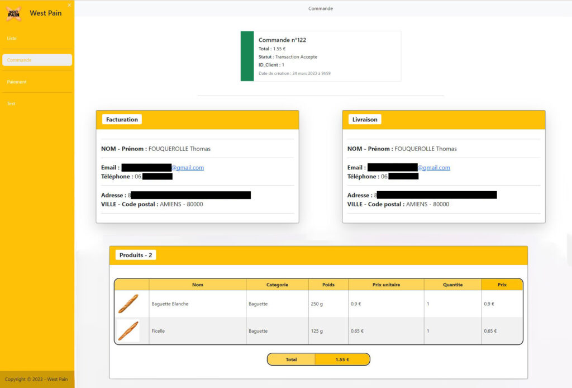572x388 pixels.
Task: Close the sidebar with the X icon
Action: tap(69, 5)
